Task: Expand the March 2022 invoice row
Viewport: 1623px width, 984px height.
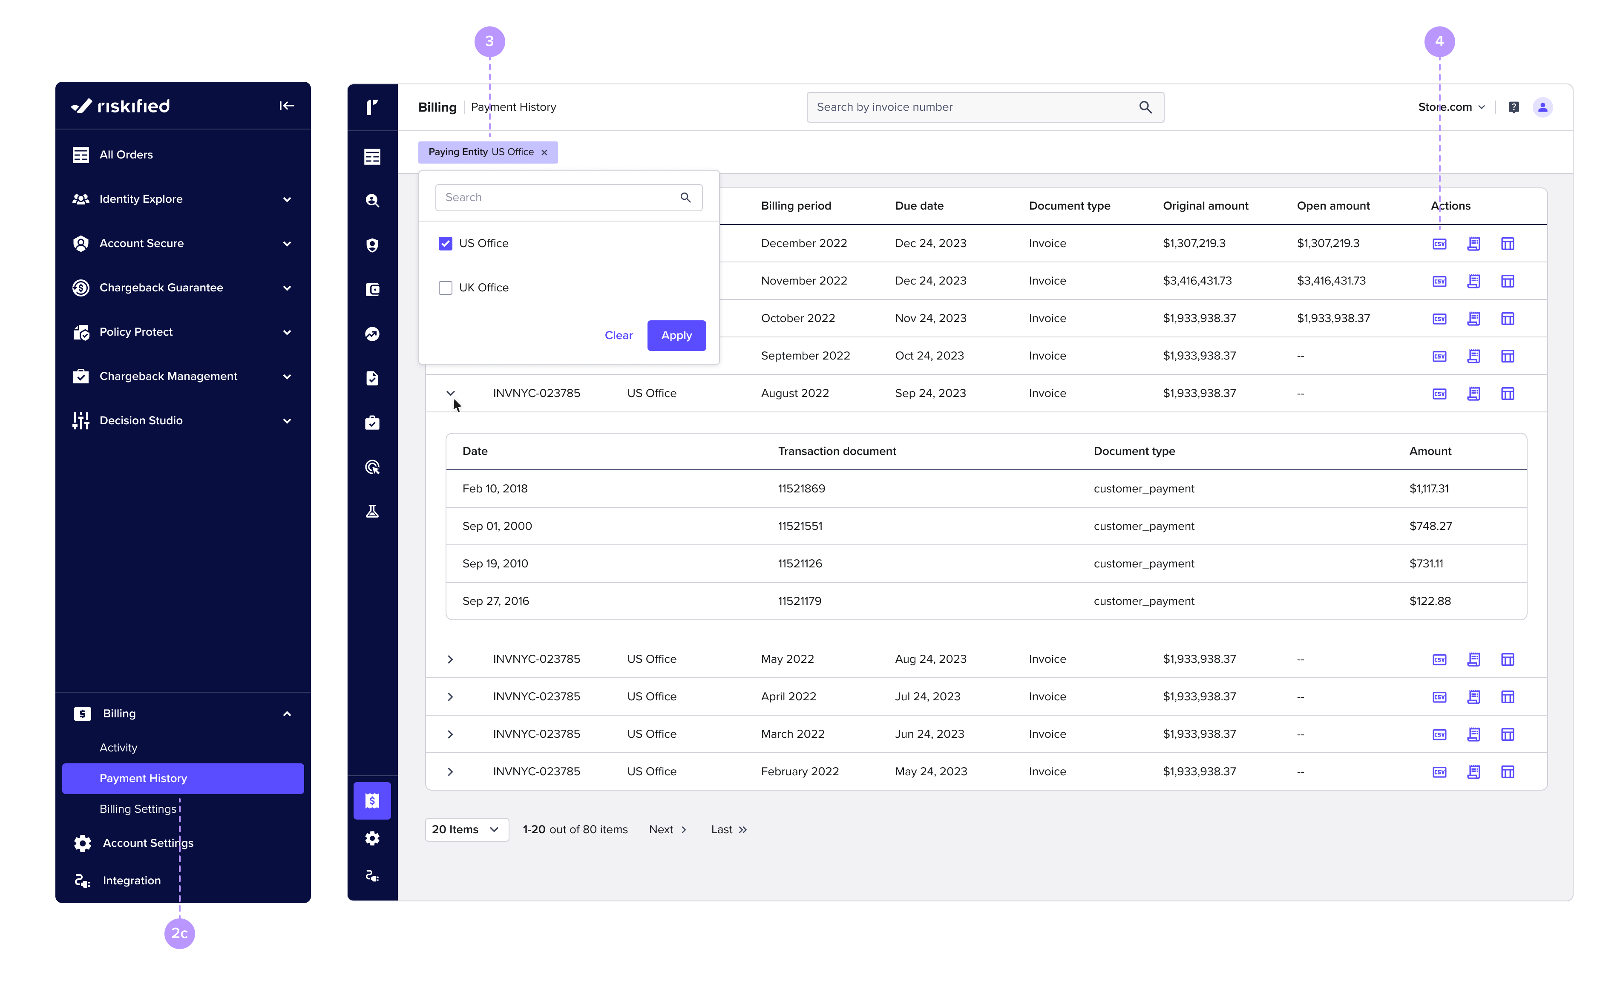Action: [451, 734]
